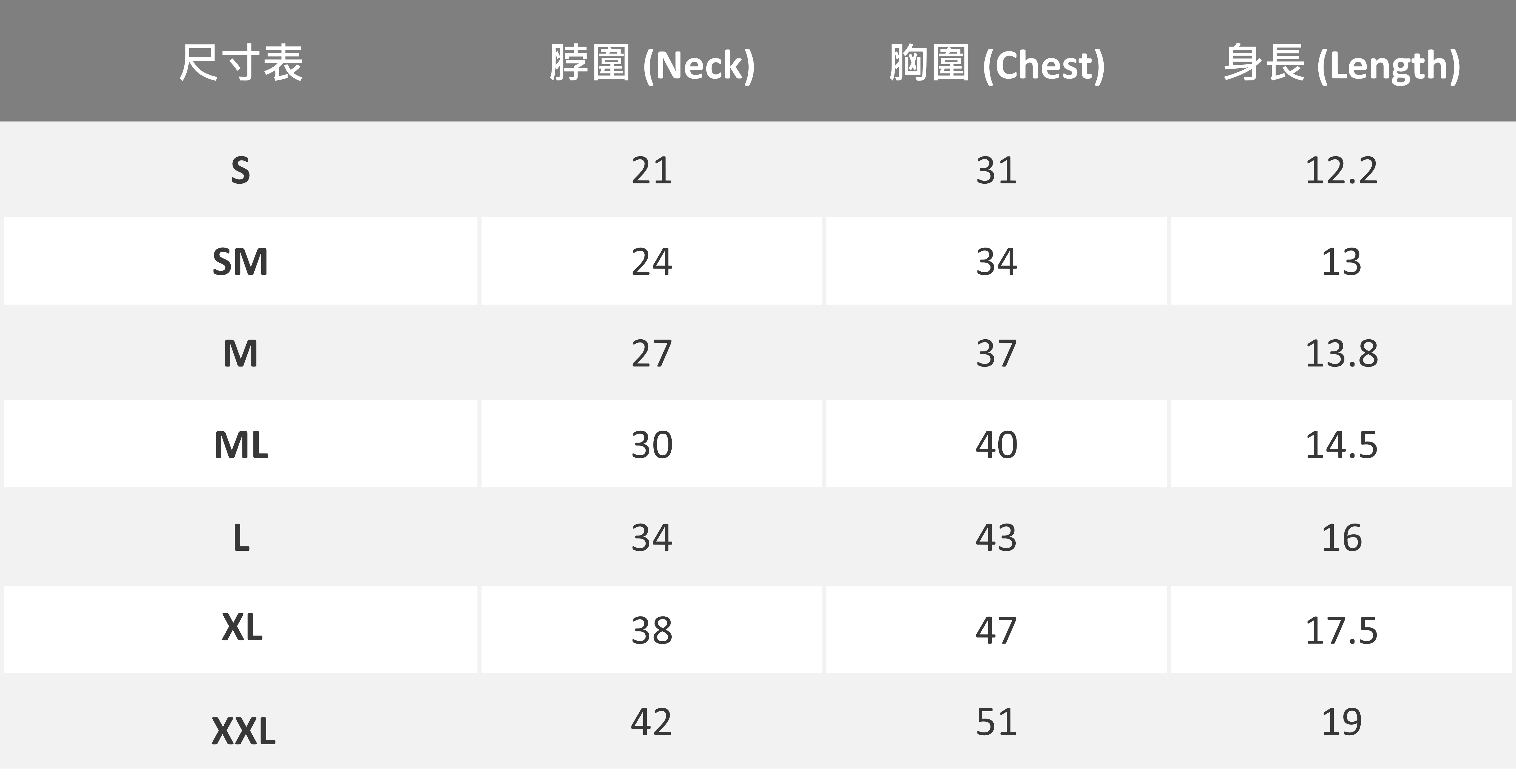Screen dimensions: 1516x781
Task: Click the 脖圍 (Neck) column header
Action: click(651, 63)
